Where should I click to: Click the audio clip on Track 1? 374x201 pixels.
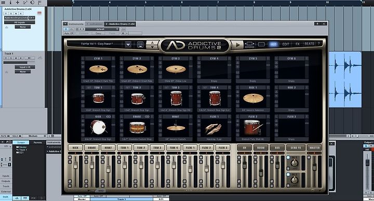tap(345, 79)
